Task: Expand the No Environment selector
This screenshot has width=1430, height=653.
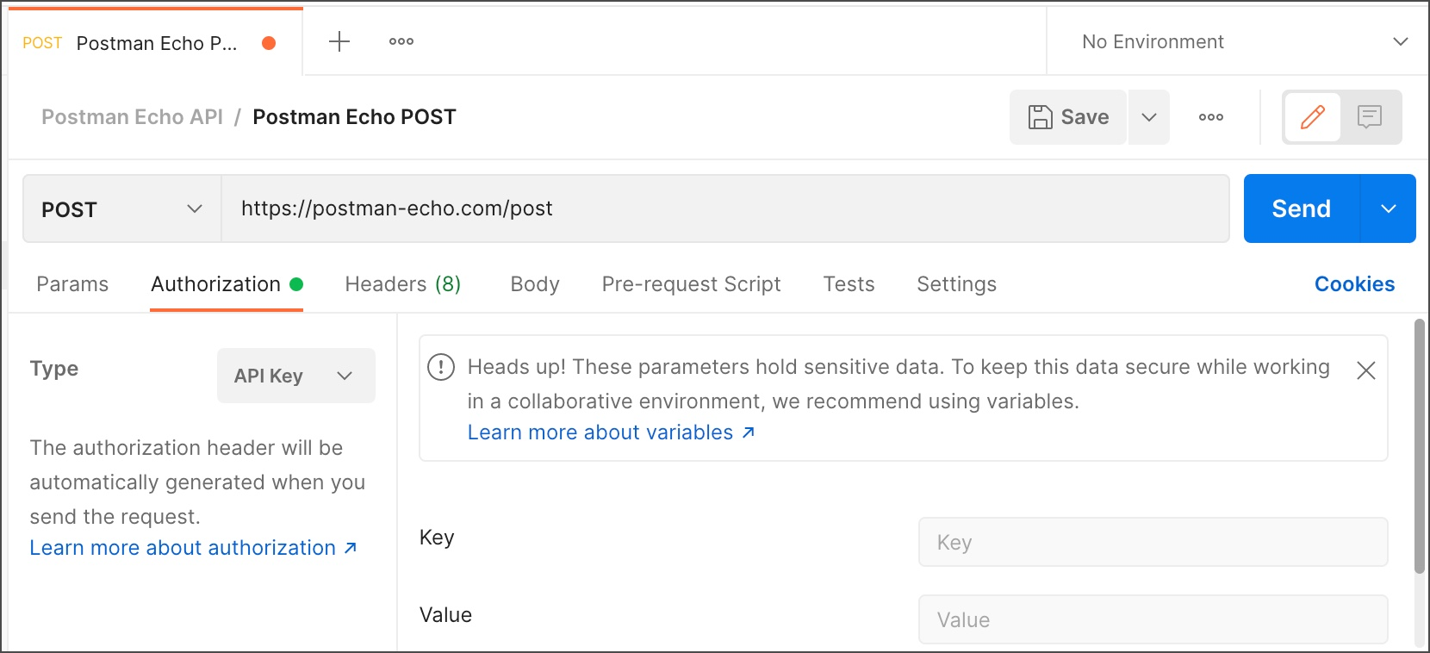Action: 1244,41
